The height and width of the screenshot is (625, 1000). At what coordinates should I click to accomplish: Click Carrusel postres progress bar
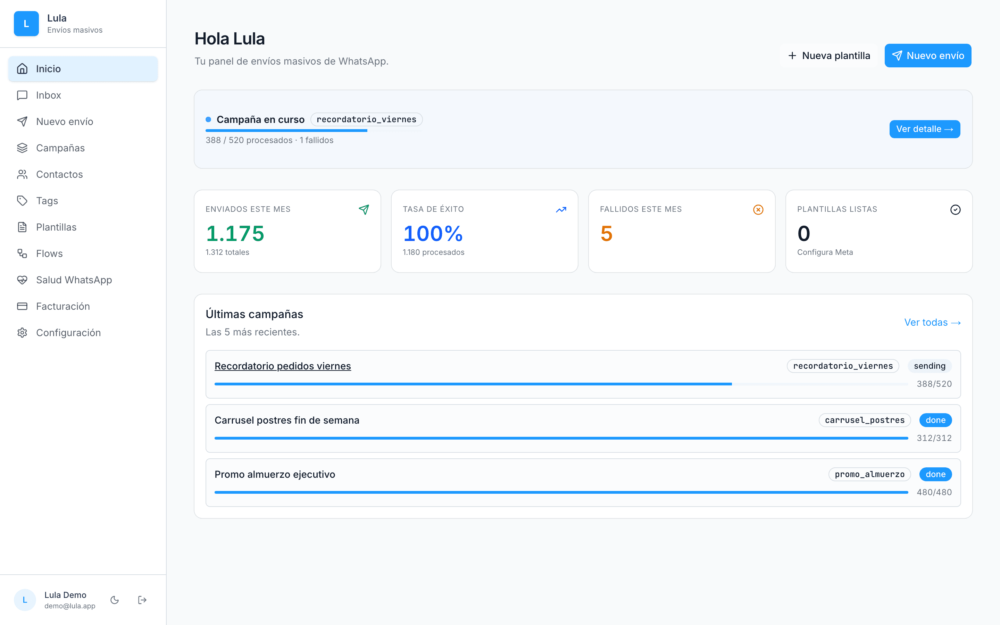tap(561, 438)
